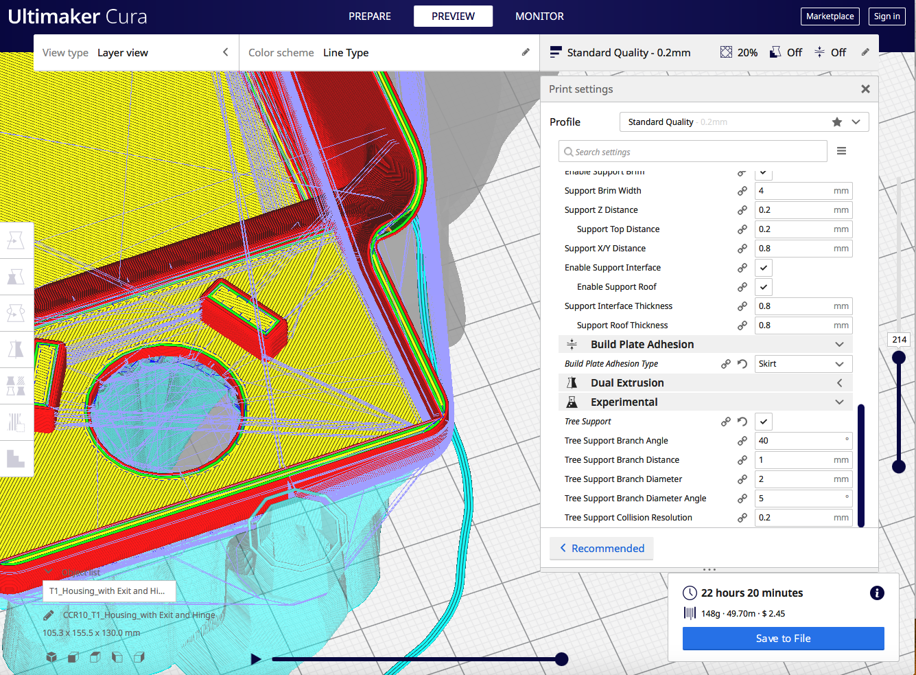Open the Marketplace
Screen dimensions: 916x675
[830, 16]
